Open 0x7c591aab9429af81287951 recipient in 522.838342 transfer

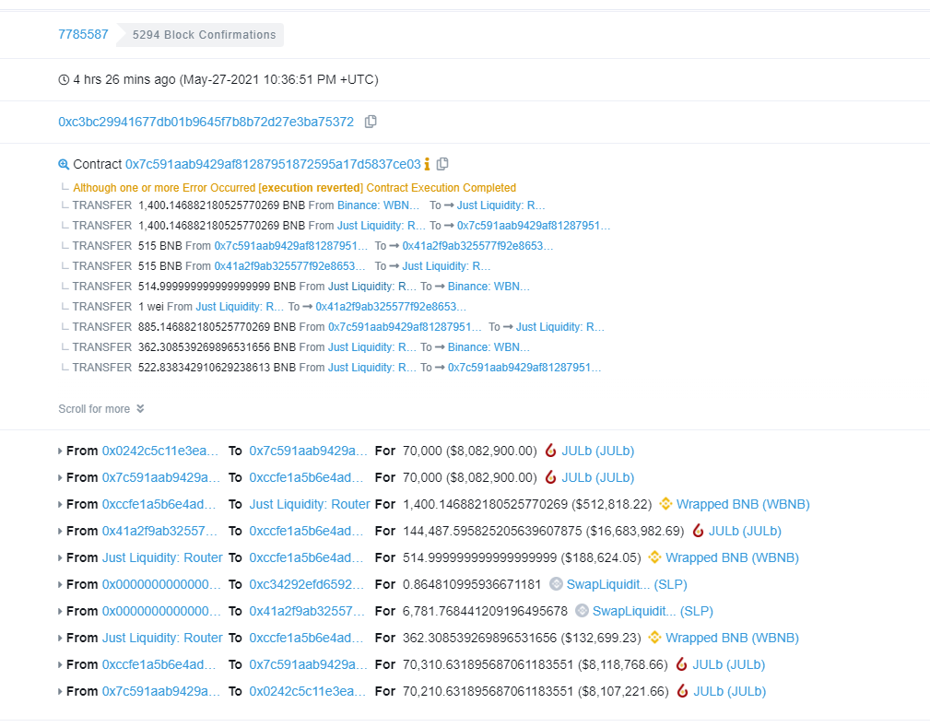[x=524, y=367]
